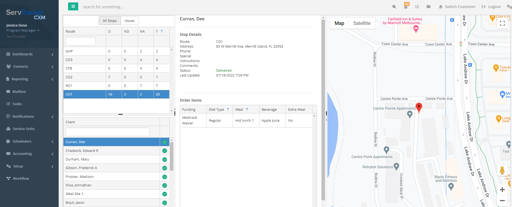The width and height of the screenshot is (512, 207).
Task: Expand the Dashboards sidebar menu
Action: pyautogui.click(x=29, y=54)
